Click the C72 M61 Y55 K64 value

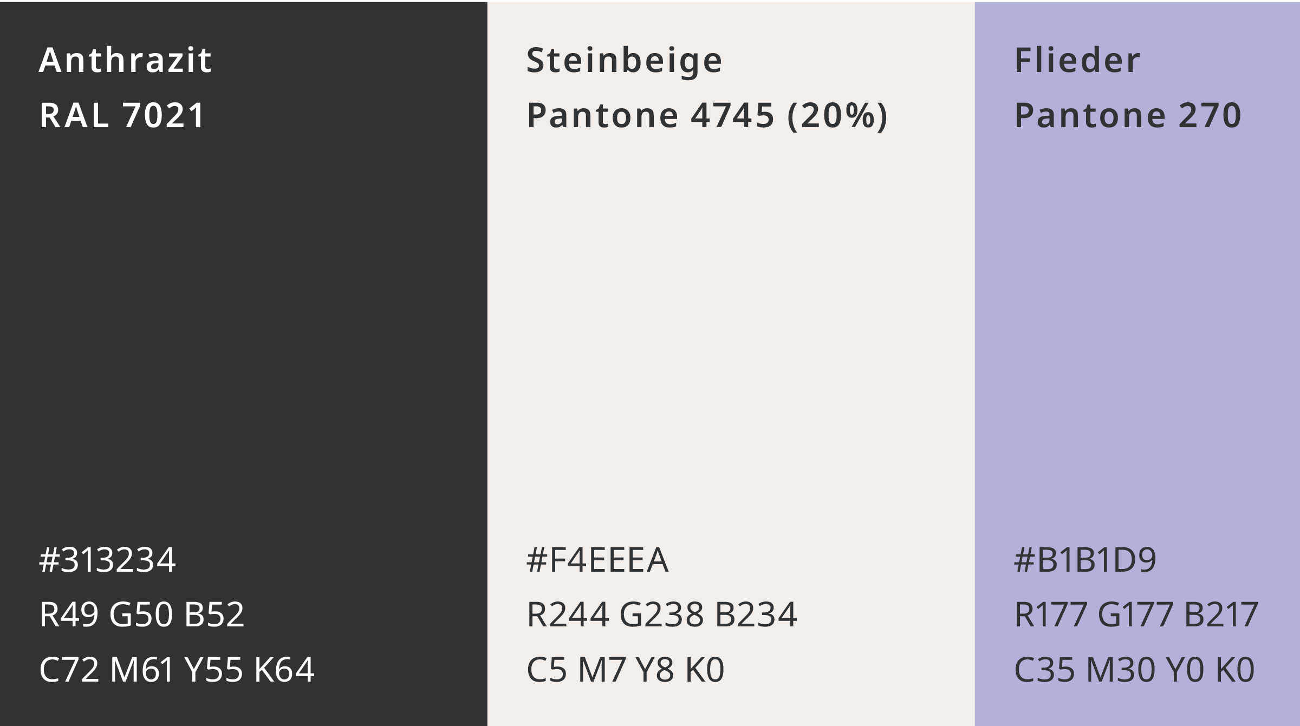tap(177, 670)
